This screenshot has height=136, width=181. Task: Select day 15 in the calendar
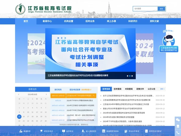pyautogui.click(x=19, y=117)
